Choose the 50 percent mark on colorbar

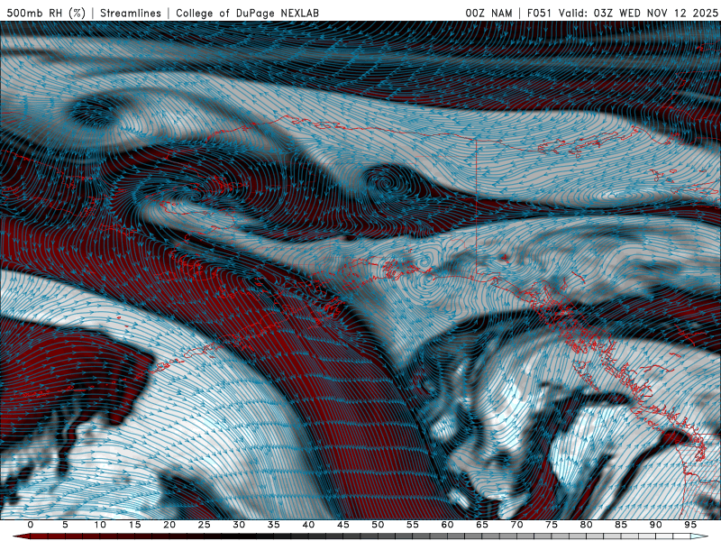pos(378,525)
